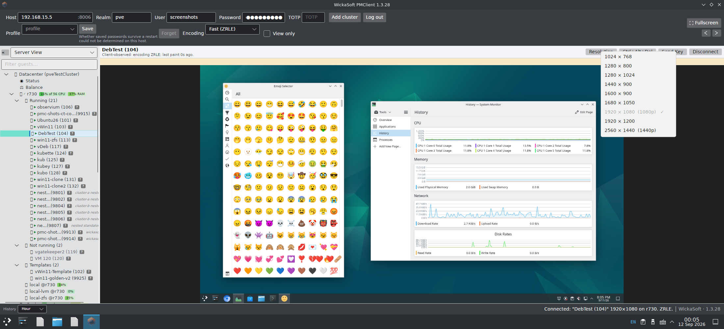
Task: Collapse the Templates (2) group
Action: click(17, 265)
